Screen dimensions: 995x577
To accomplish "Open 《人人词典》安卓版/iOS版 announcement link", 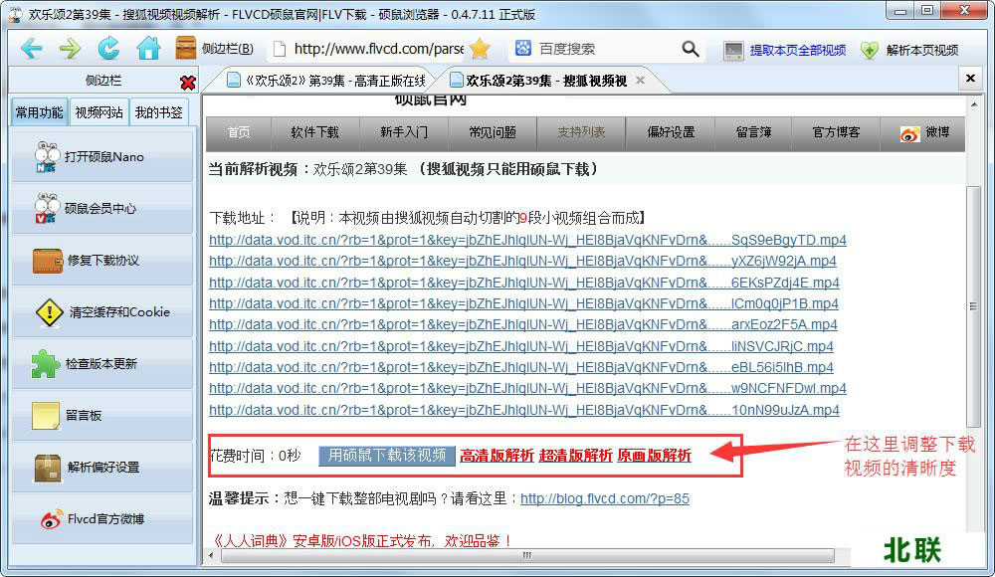I will coord(361,541).
